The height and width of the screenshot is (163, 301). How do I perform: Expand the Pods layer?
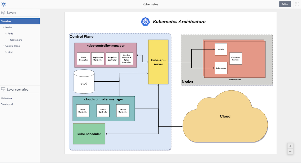[x=10, y=34]
